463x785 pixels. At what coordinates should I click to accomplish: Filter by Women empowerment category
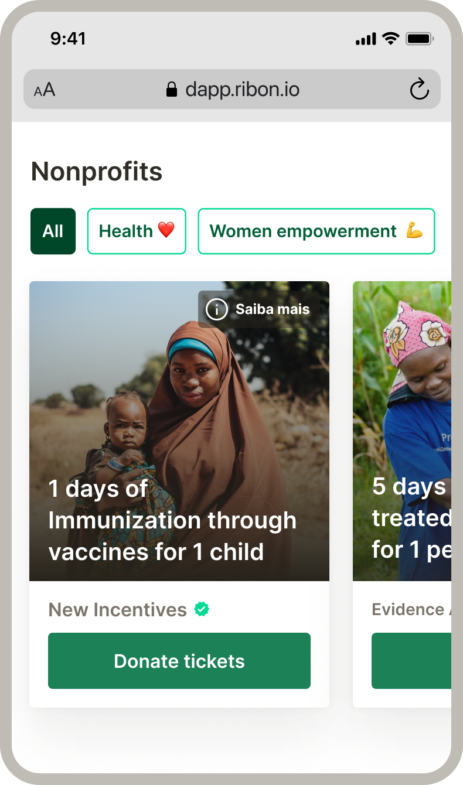coord(316,231)
